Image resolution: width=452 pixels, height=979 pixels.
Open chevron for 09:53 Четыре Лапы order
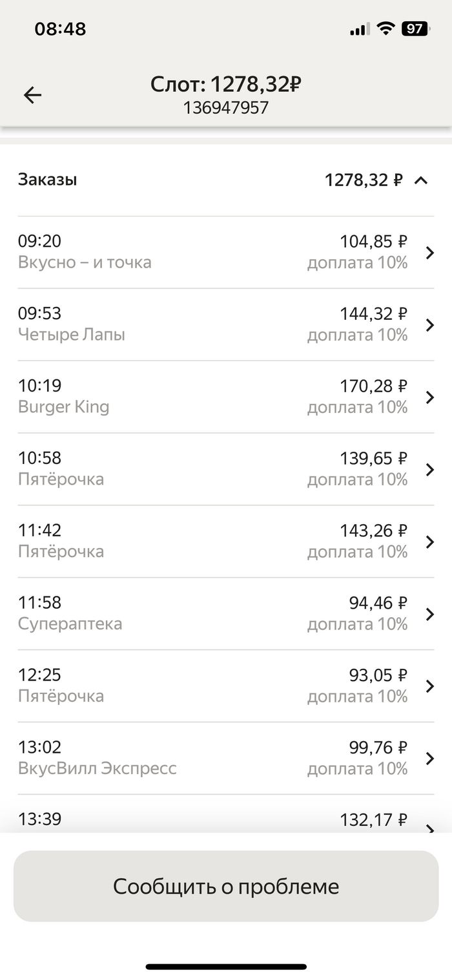point(430,325)
